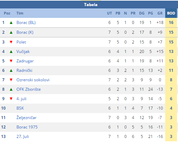Open the 27. Juli team link

point(23,136)
